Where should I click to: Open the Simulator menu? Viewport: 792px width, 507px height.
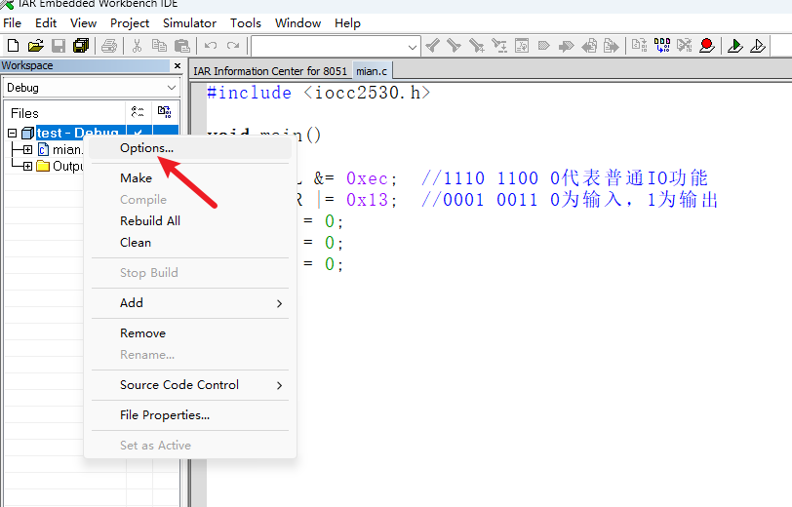[189, 23]
